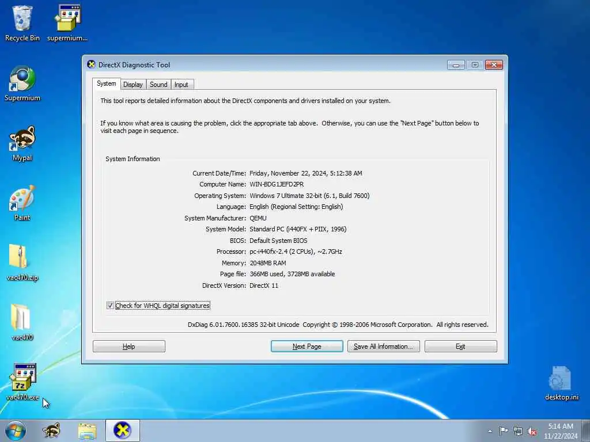
Task: Select the supermium installer icon on desktop
Action: pos(67,23)
